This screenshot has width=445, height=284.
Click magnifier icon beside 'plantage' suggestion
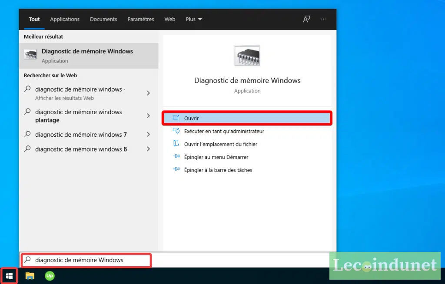pos(27,112)
